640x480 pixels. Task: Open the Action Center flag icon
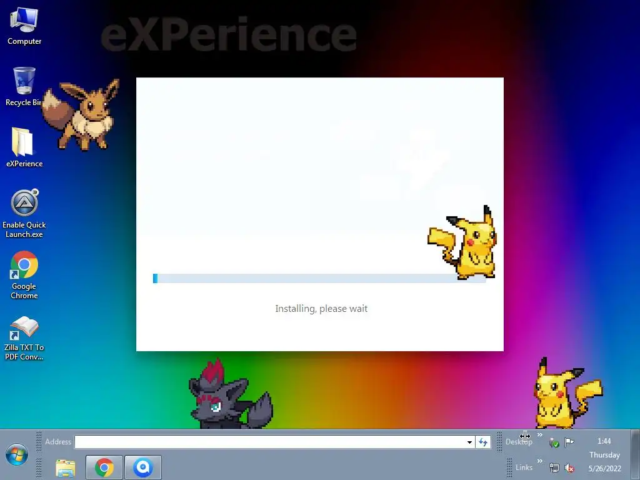click(569, 442)
